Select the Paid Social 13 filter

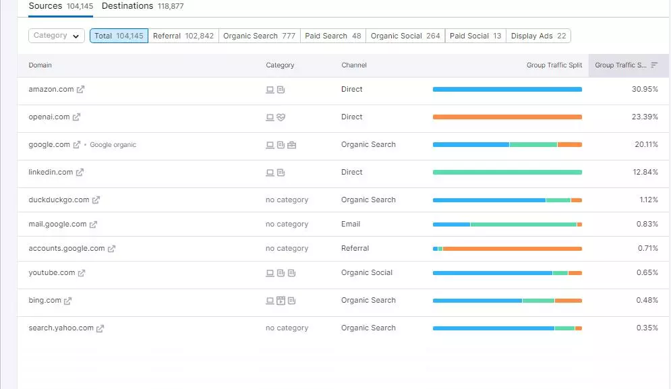click(x=475, y=36)
